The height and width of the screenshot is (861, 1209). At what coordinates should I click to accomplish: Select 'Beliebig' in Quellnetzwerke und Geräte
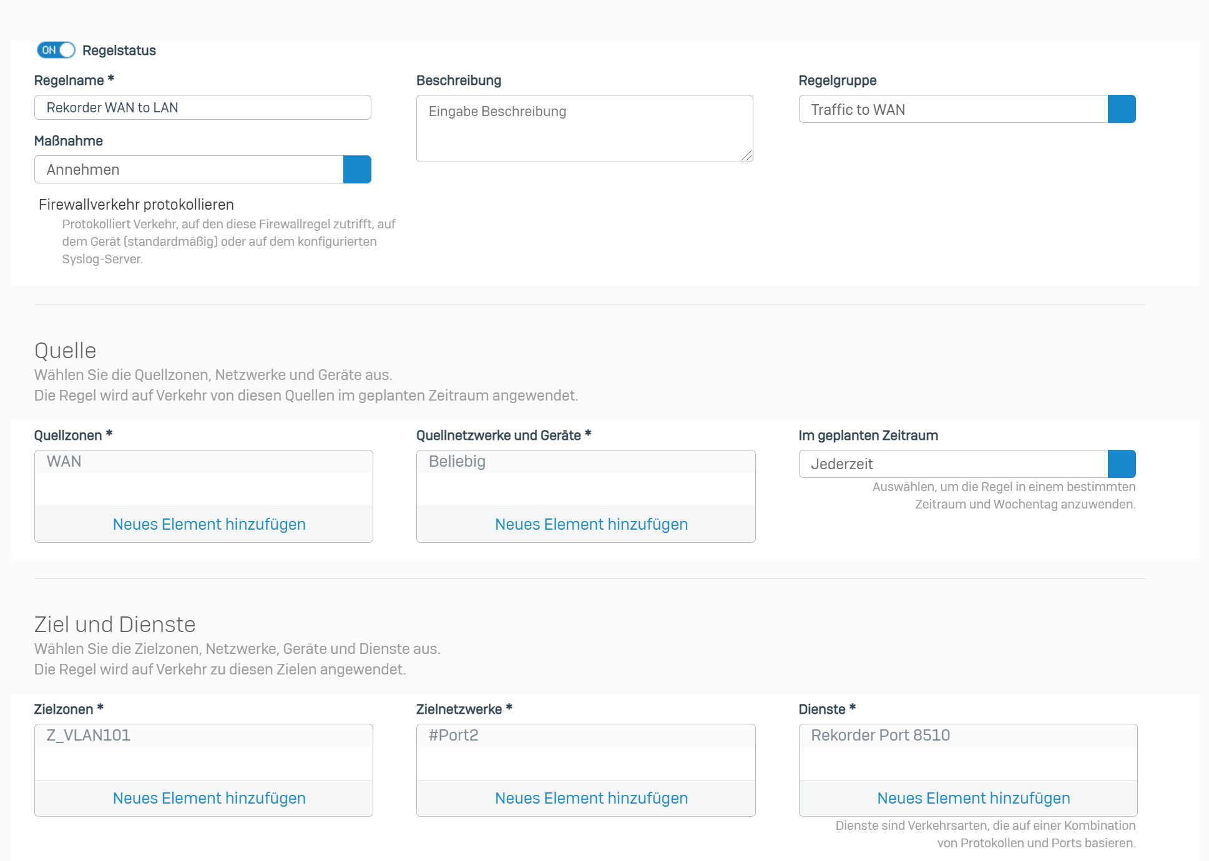click(585, 462)
